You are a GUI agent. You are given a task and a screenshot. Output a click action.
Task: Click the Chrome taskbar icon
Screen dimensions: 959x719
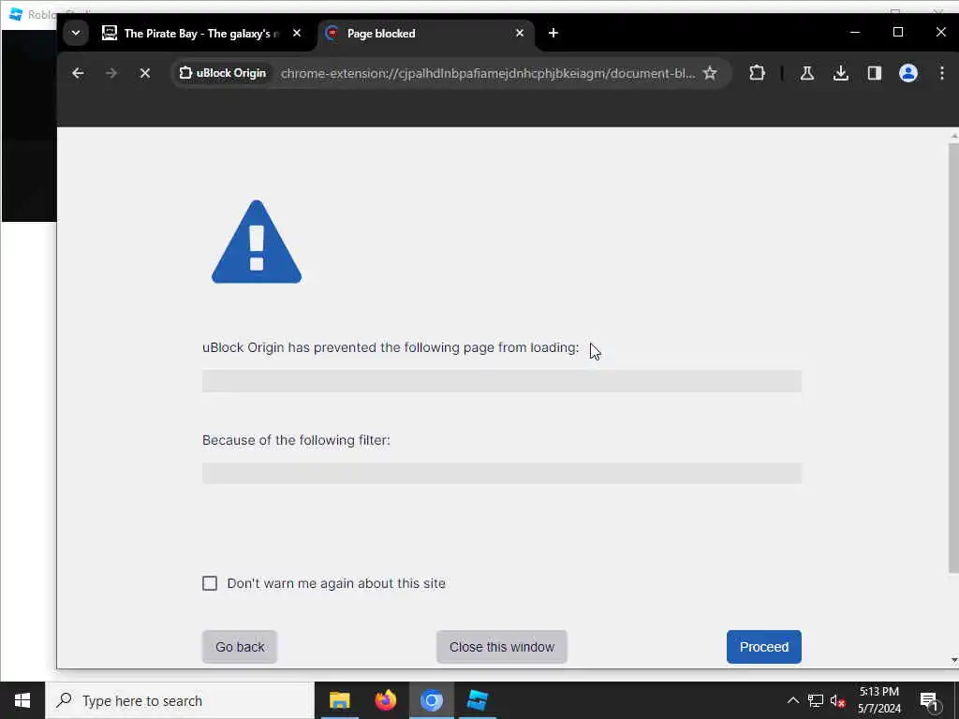431,700
